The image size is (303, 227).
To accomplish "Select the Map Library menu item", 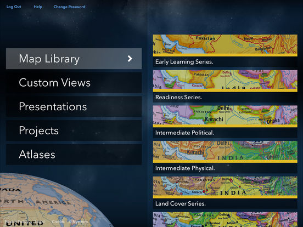I will pyautogui.click(x=74, y=59).
